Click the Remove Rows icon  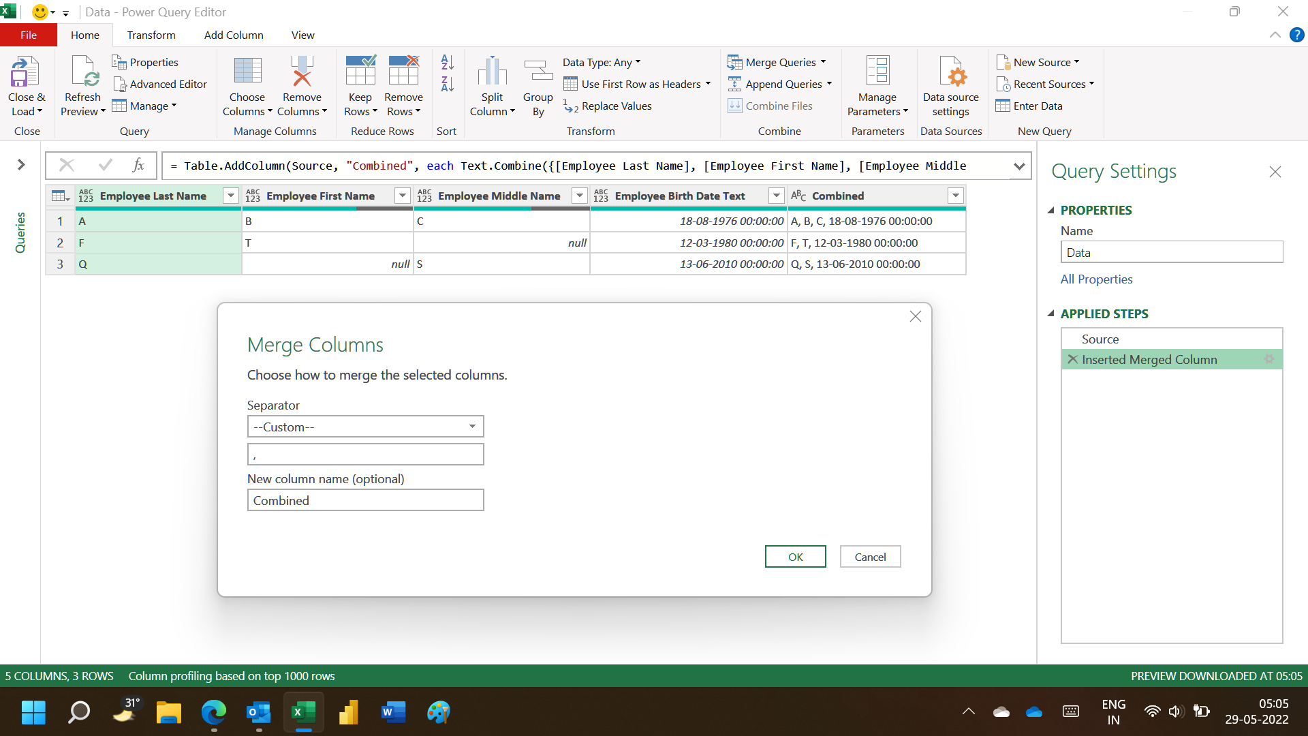point(403,72)
